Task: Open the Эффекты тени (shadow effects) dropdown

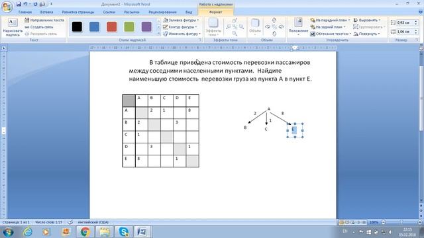Action: (213, 27)
